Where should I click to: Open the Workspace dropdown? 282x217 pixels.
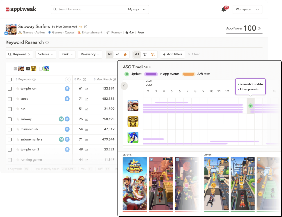247,10
